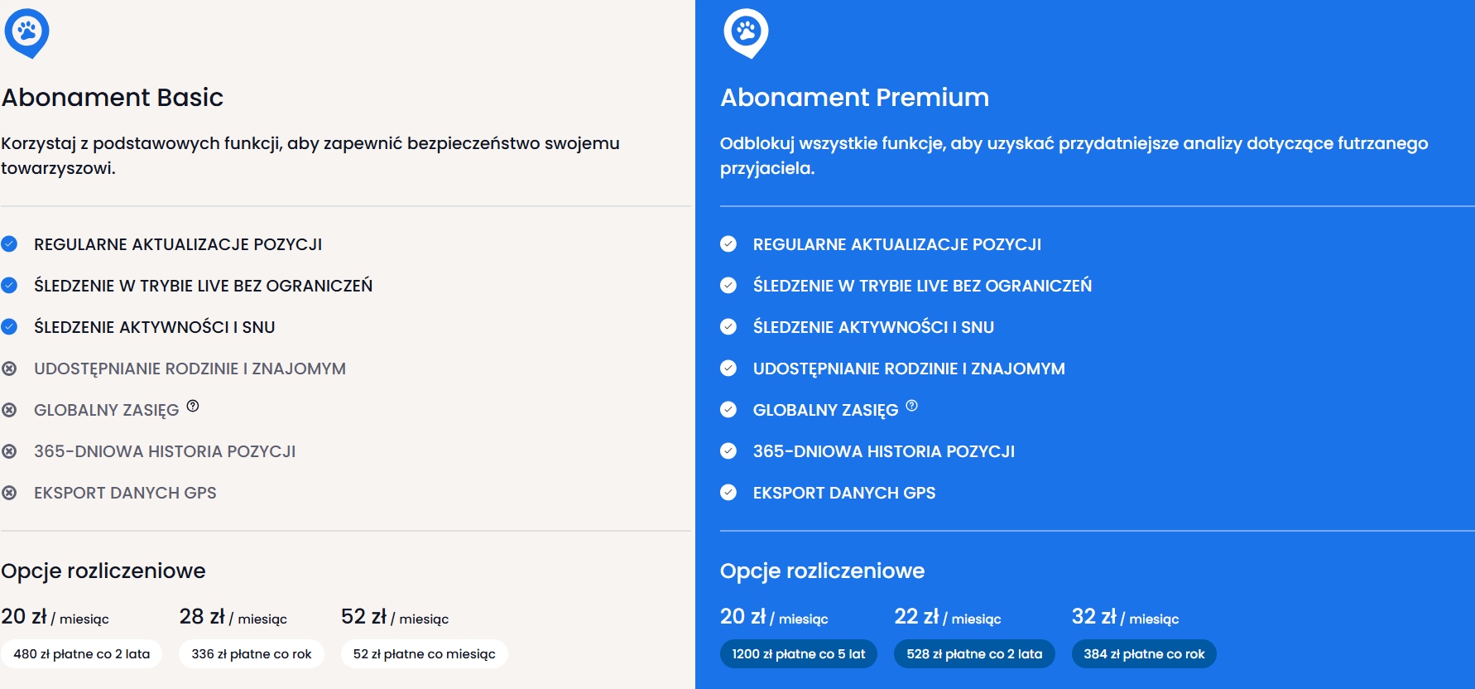Screen dimensions: 1475x689
Task: Click the Basic family sharing cross icon
Action: (9, 369)
